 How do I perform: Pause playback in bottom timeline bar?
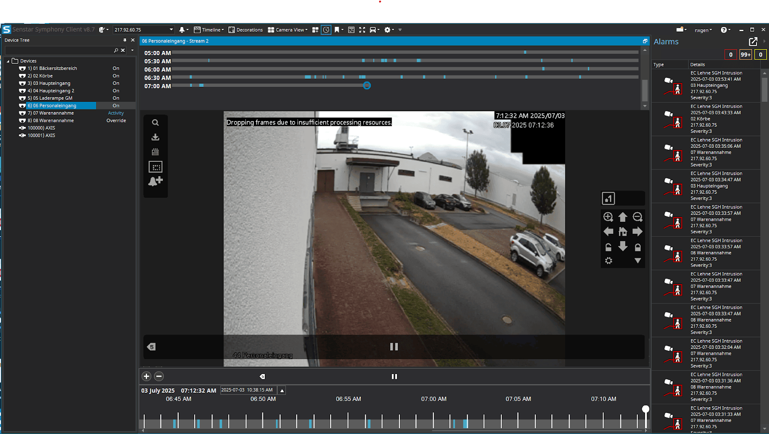(x=394, y=376)
